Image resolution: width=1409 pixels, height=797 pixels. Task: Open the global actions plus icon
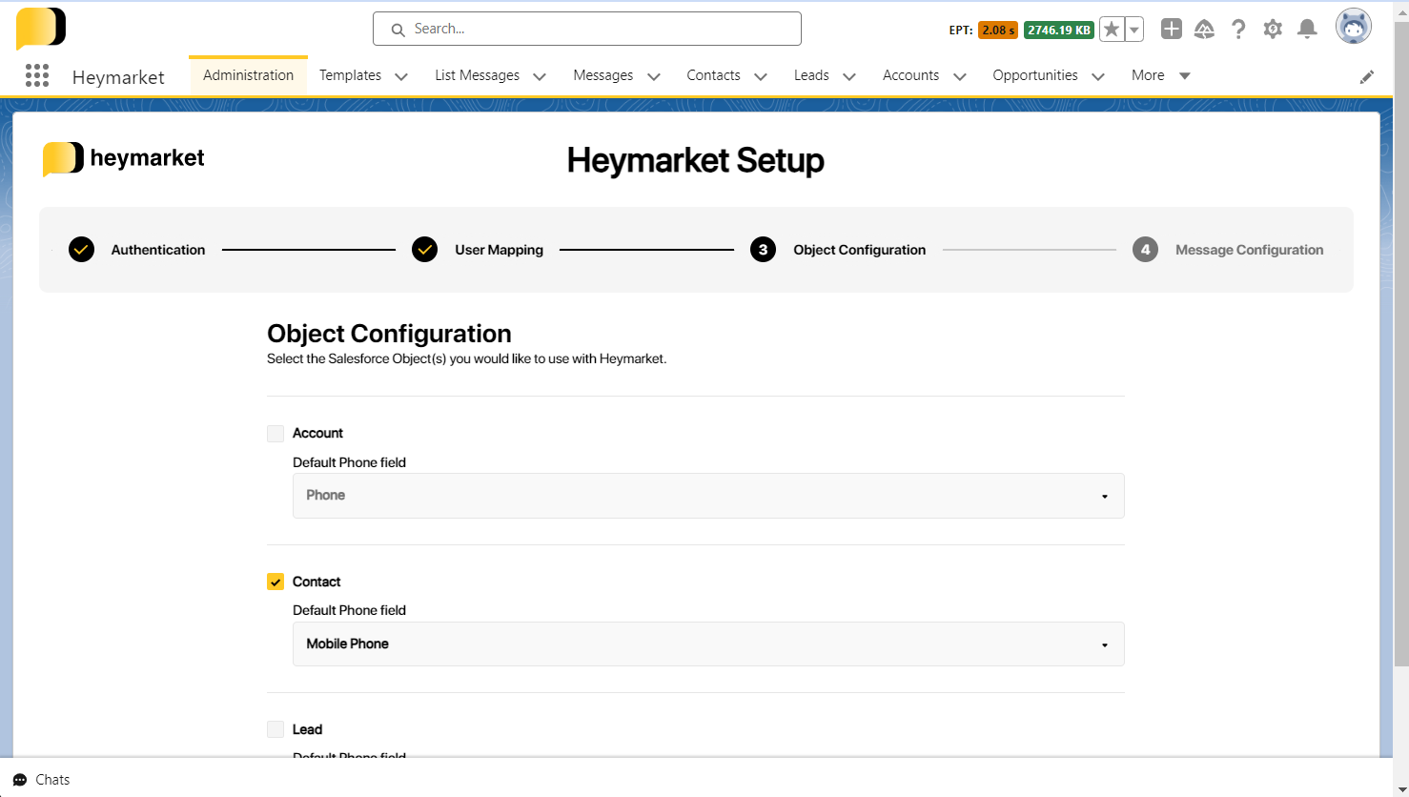(x=1172, y=30)
